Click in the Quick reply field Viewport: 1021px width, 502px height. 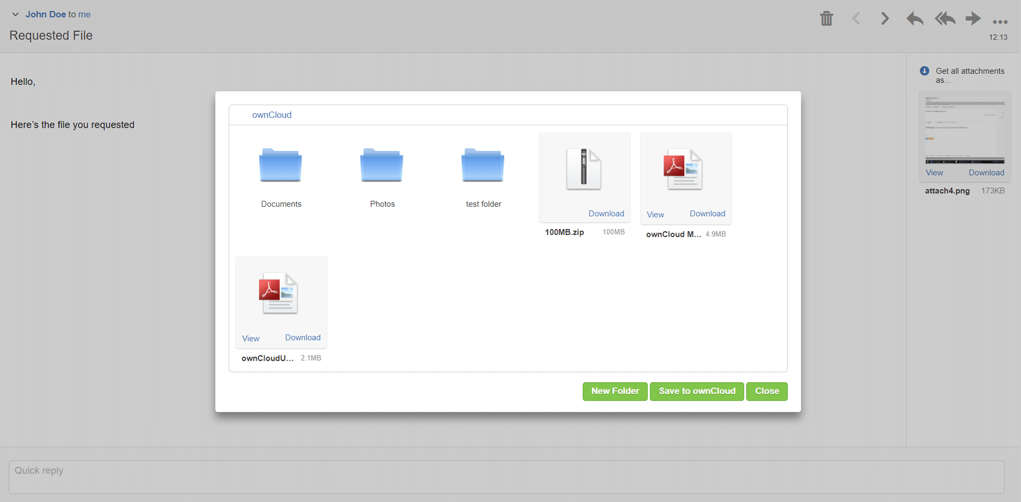coord(506,477)
